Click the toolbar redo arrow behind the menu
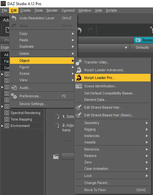Screen dimensions: 153x195 (x=90, y=30)
